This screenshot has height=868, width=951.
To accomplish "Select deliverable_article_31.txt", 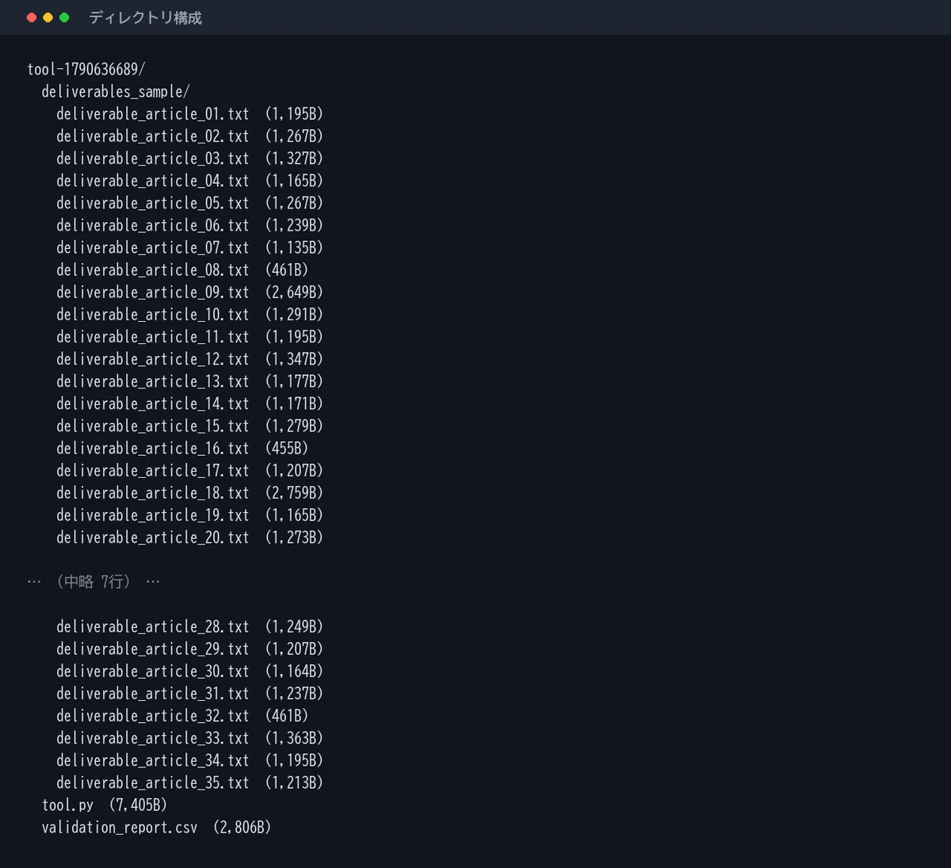I will 153,693.
